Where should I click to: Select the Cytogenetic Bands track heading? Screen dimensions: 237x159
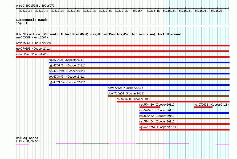32,20
